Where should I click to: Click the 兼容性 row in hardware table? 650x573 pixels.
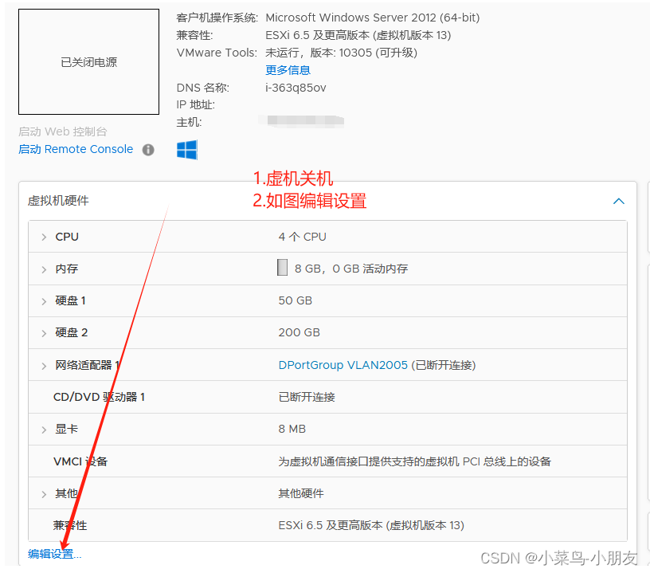327,525
